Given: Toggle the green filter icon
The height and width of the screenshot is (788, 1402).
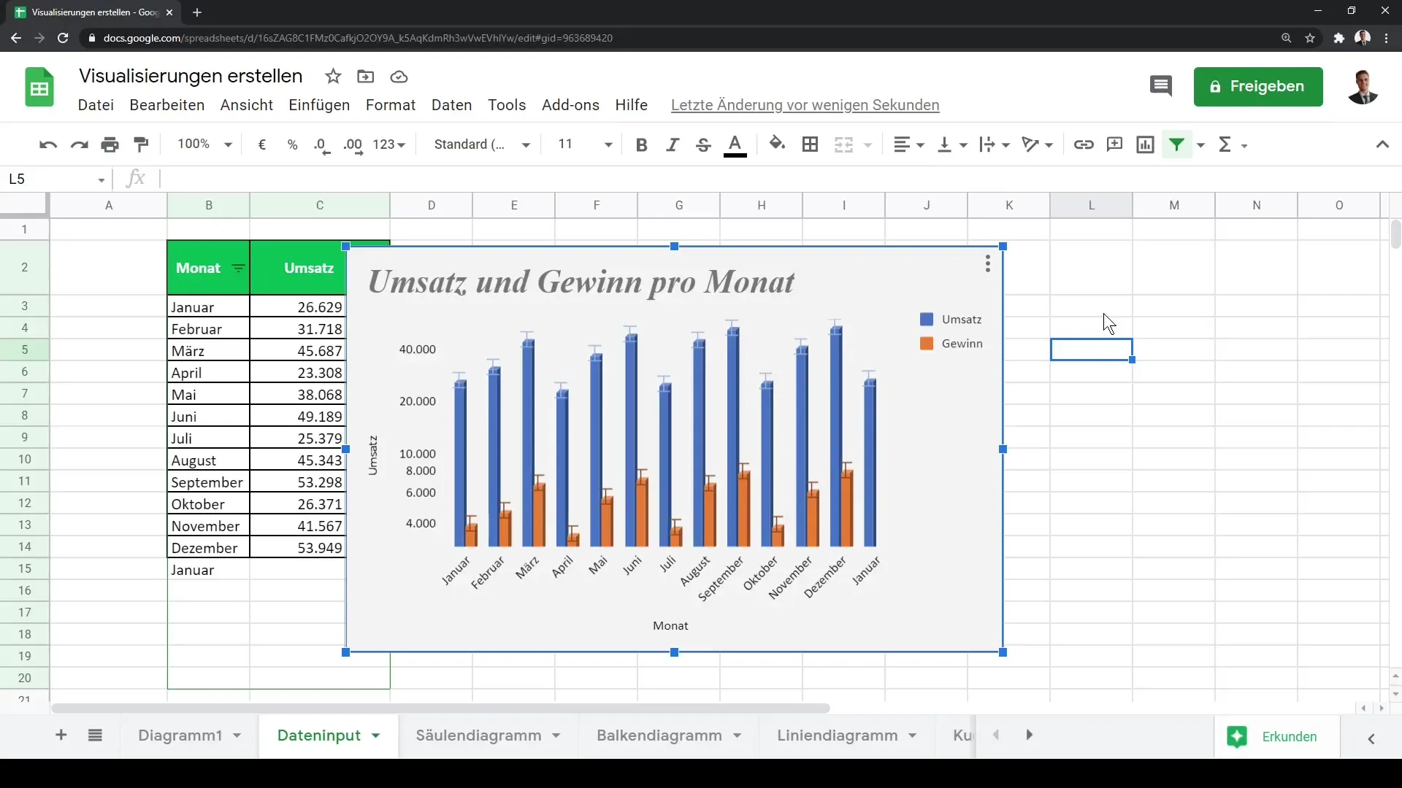Looking at the screenshot, I should (1176, 144).
